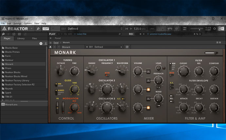Click the instrument header MIDI OSC button
The width and height of the screenshot is (226, 140).
[x=127, y=47]
